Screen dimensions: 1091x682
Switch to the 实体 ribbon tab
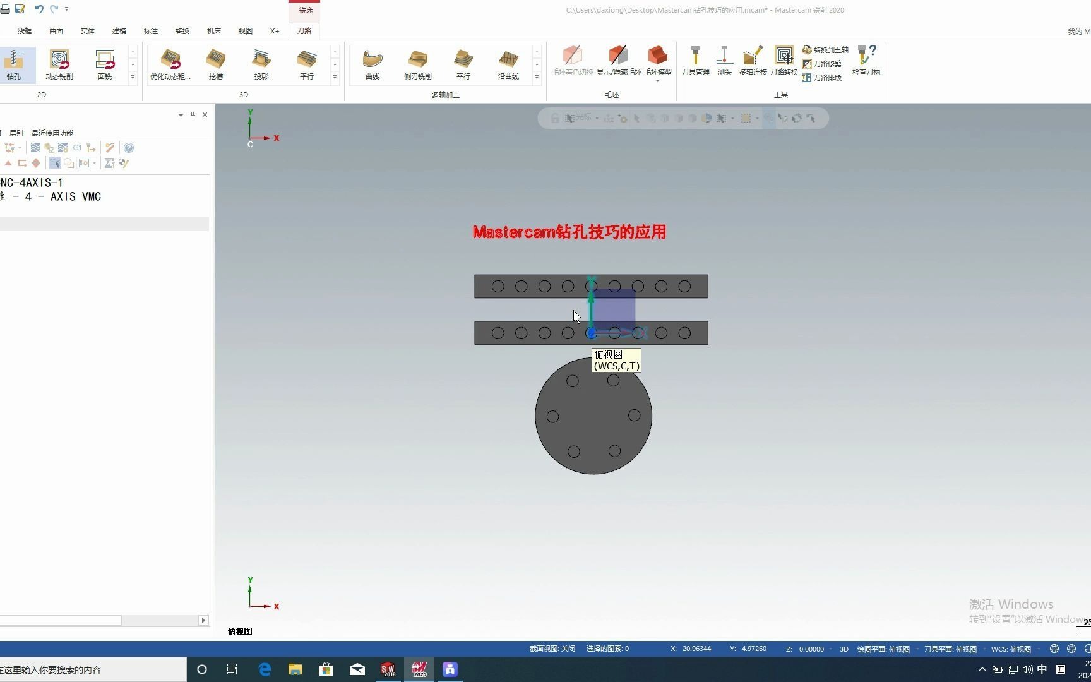pyautogui.click(x=88, y=31)
